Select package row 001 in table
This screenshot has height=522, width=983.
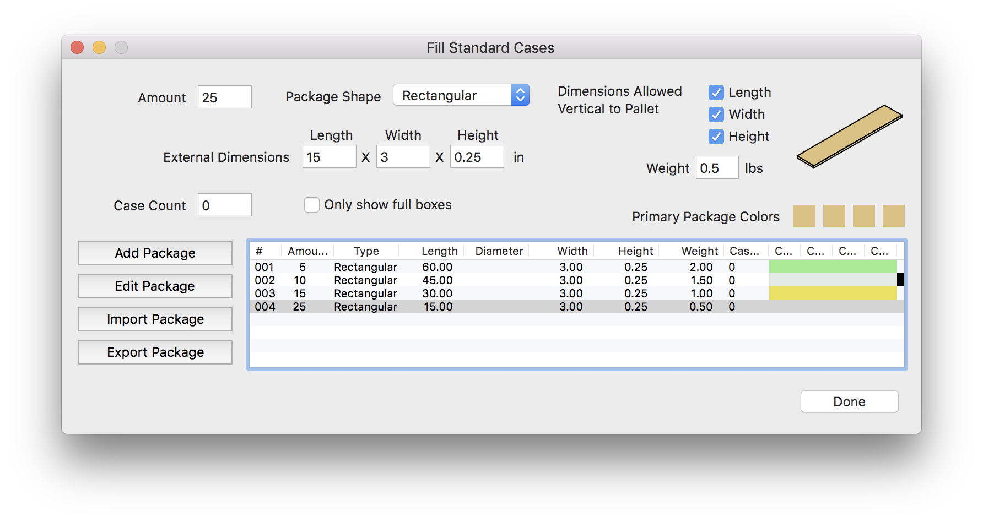[x=577, y=267]
